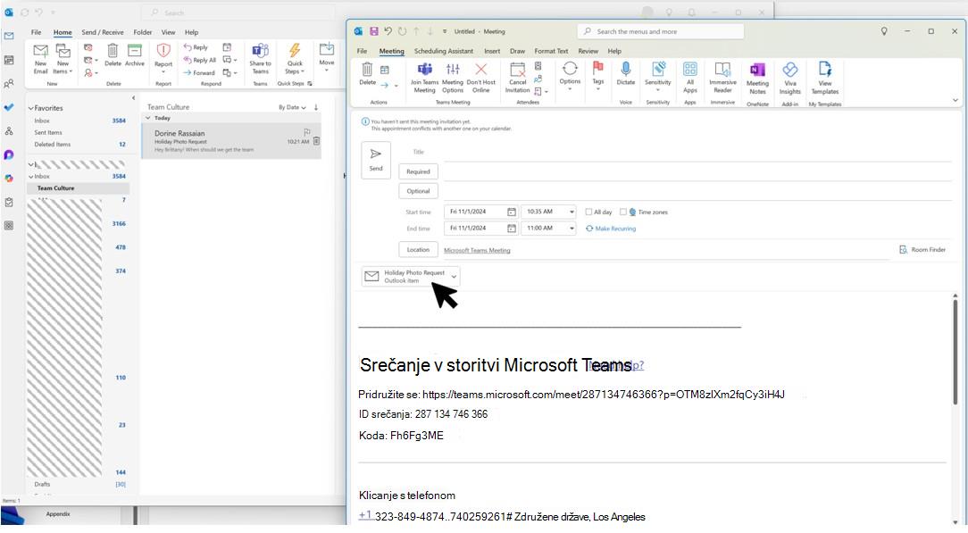Click Forward in Respond group
This screenshot has height=533, width=968.
[199, 72]
